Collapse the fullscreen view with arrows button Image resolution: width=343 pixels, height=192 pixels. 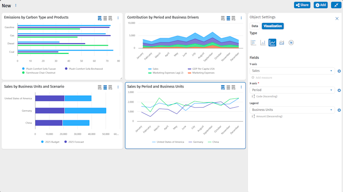(336, 5)
